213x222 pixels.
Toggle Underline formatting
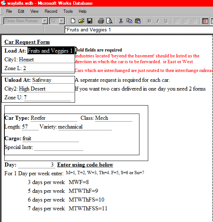pos(166,21)
